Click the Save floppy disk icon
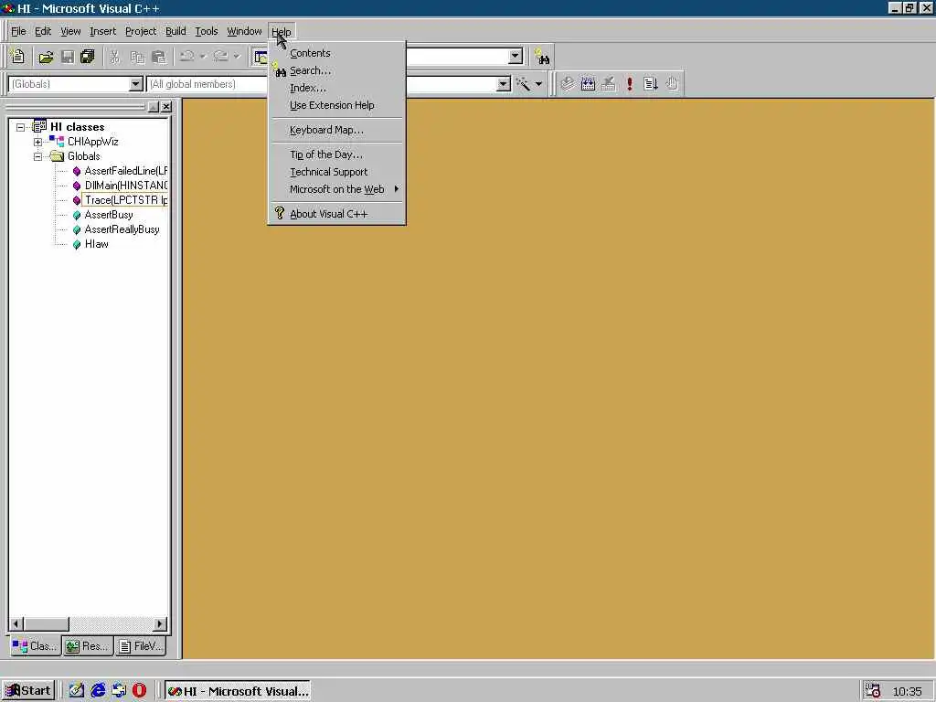 tap(68, 57)
